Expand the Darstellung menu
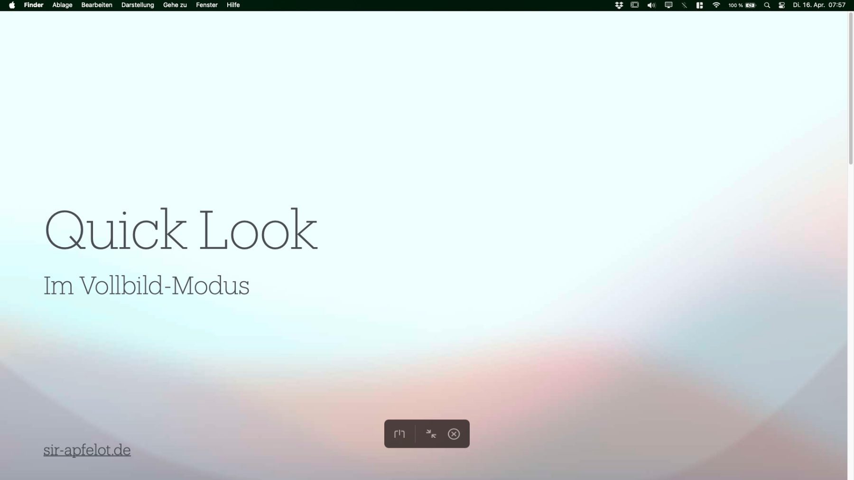The width and height of the screenshot is (854, 480). (138, 5)
